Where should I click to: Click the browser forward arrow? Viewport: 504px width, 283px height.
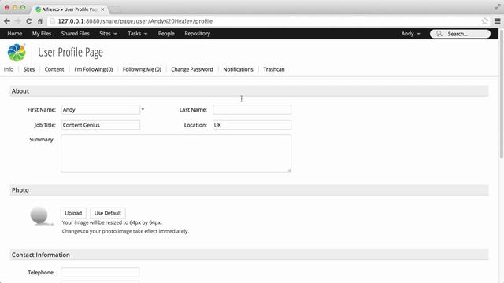(17, 21)
